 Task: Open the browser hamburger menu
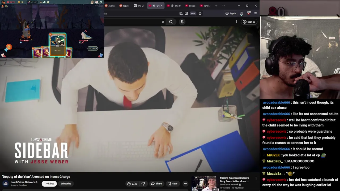click(x=256, y=14)
